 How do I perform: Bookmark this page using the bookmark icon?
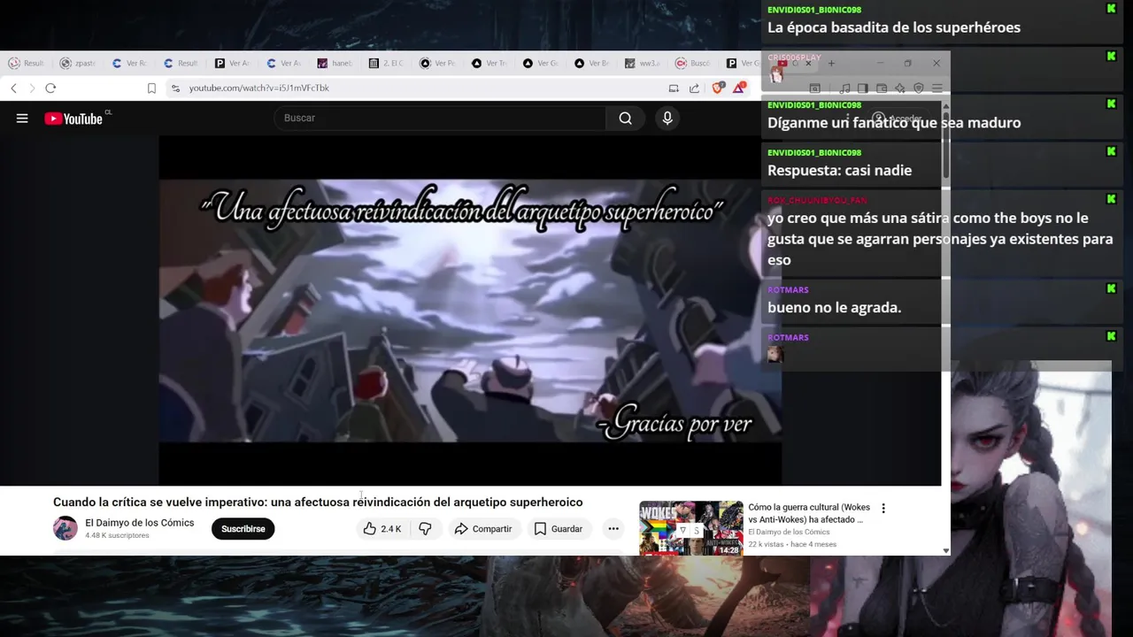coord(151,88)
